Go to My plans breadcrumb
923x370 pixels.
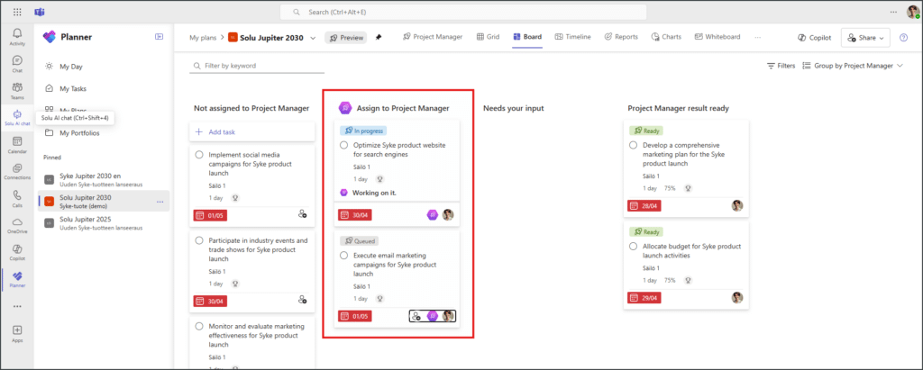[204, 38]
